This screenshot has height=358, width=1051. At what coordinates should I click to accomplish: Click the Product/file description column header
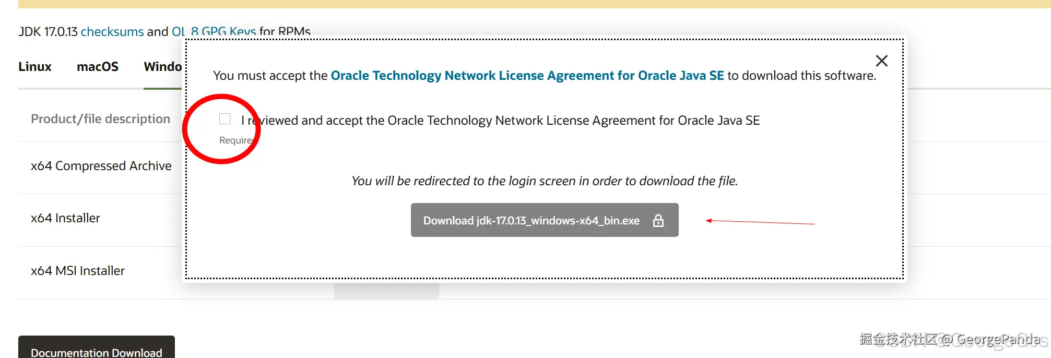[x=101, y=119]
